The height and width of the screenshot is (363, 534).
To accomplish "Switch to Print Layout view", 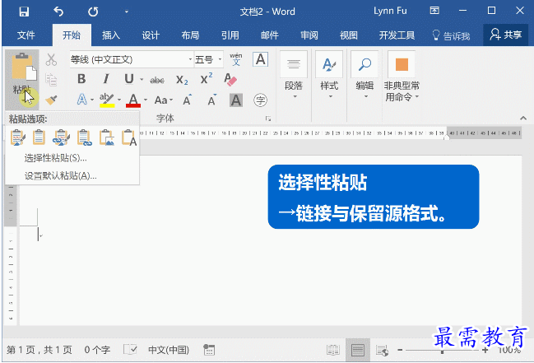I will 358,350.
